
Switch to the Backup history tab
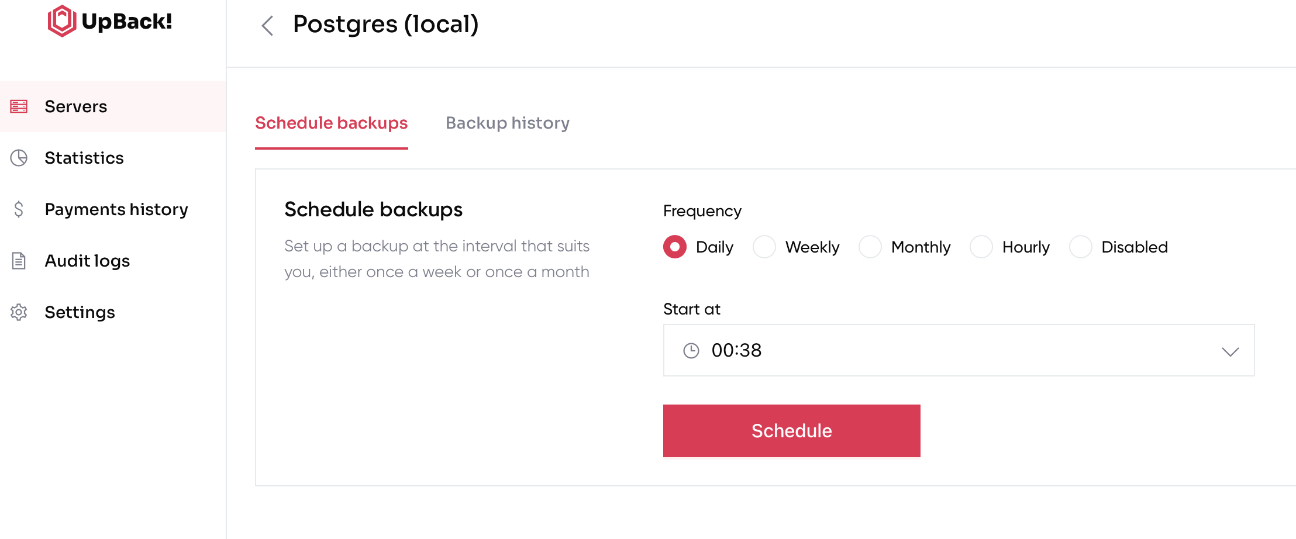click(507, 123)
